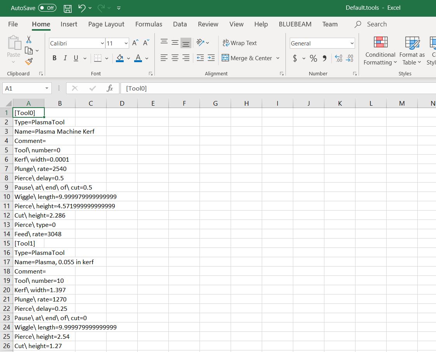Open the General number format dropdown
The width and height of the screenshot is (436, 352).
(x=352, y=44)
